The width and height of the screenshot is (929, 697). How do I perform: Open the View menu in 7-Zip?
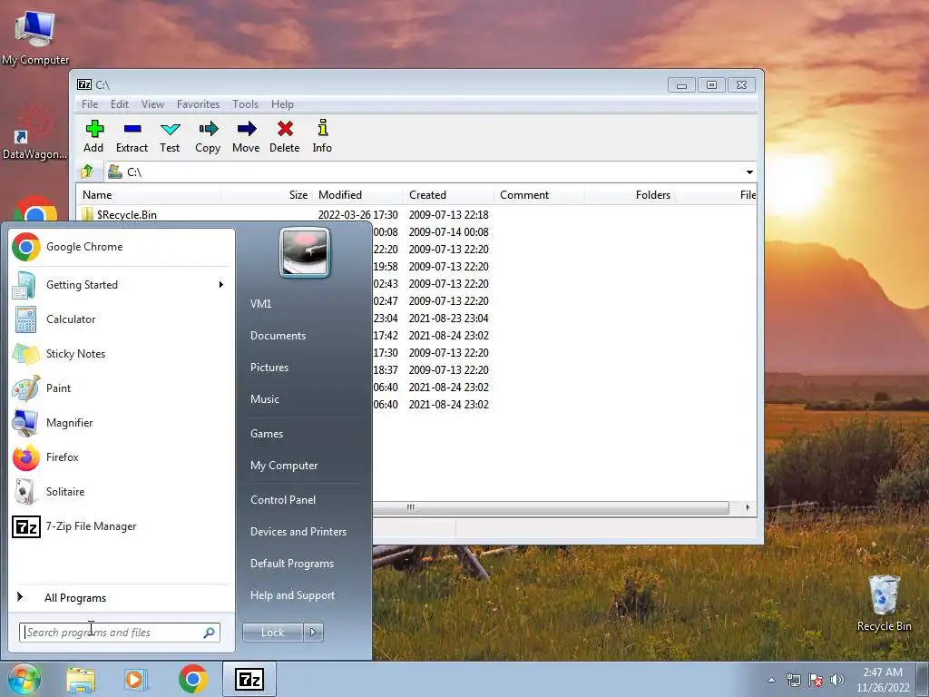(152, 104)
